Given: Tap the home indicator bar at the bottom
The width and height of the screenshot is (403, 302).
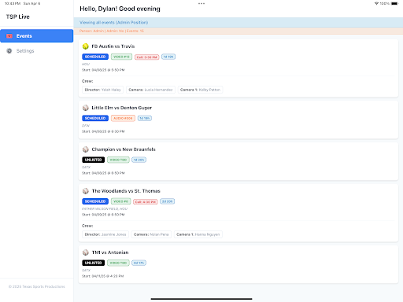Looking at the screenshot, I should point(201,299).
